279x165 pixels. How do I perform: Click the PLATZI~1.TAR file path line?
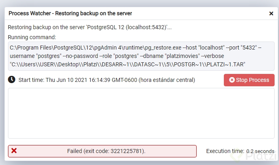pos(127,64)
